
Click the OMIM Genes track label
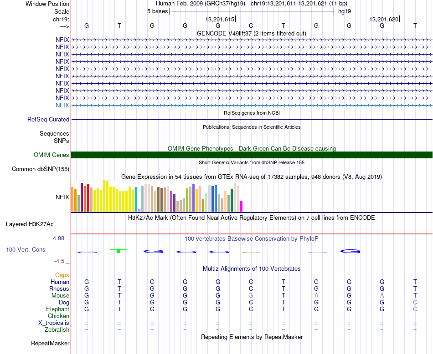(x=51, y=155)
